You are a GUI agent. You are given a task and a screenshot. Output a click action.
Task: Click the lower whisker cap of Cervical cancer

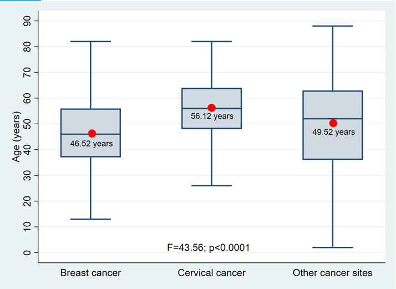pos(211,186)
